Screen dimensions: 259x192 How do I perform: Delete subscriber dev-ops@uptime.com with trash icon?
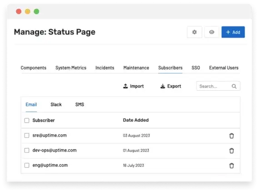click(x=232, y=151)
